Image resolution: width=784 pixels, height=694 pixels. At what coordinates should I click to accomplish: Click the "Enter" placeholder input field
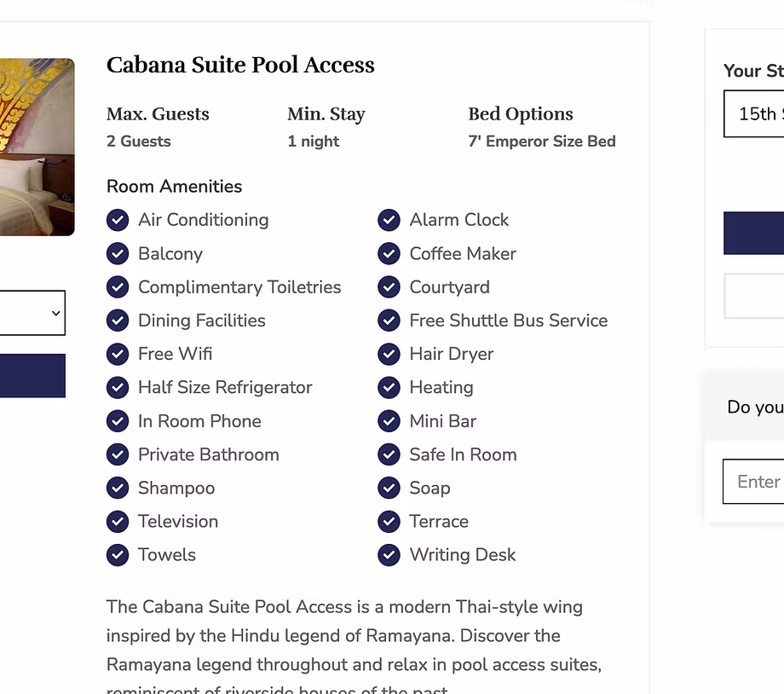tap(754, 482)
